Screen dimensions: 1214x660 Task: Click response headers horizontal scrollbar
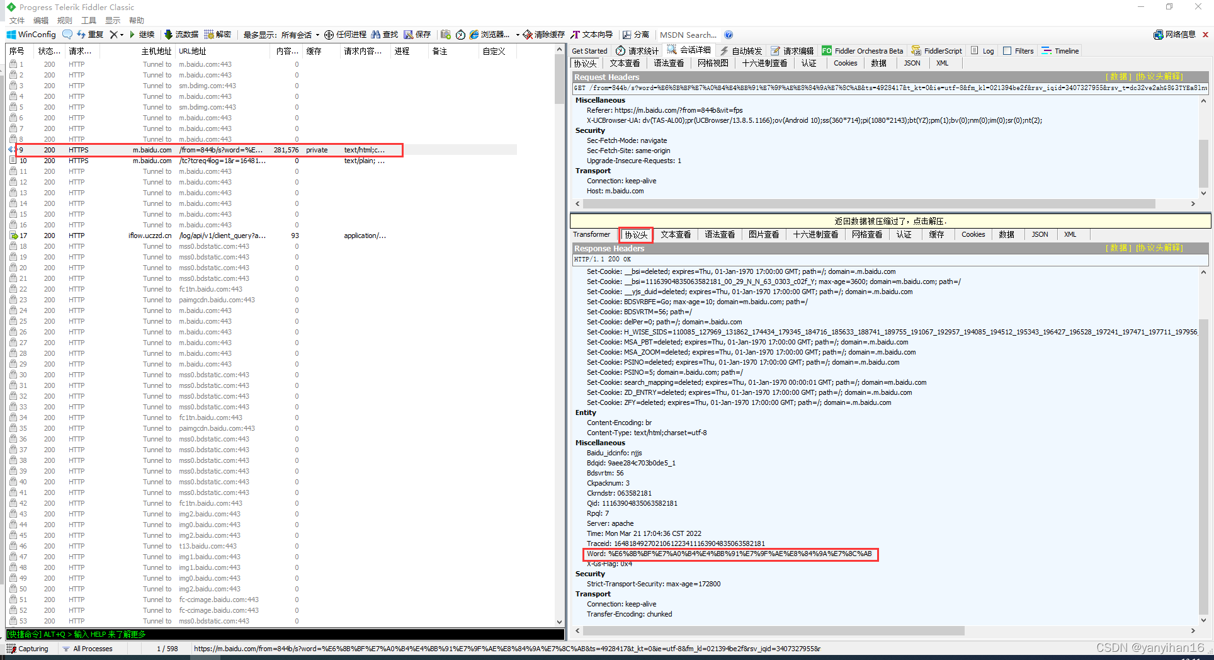[x=774, y=630]
